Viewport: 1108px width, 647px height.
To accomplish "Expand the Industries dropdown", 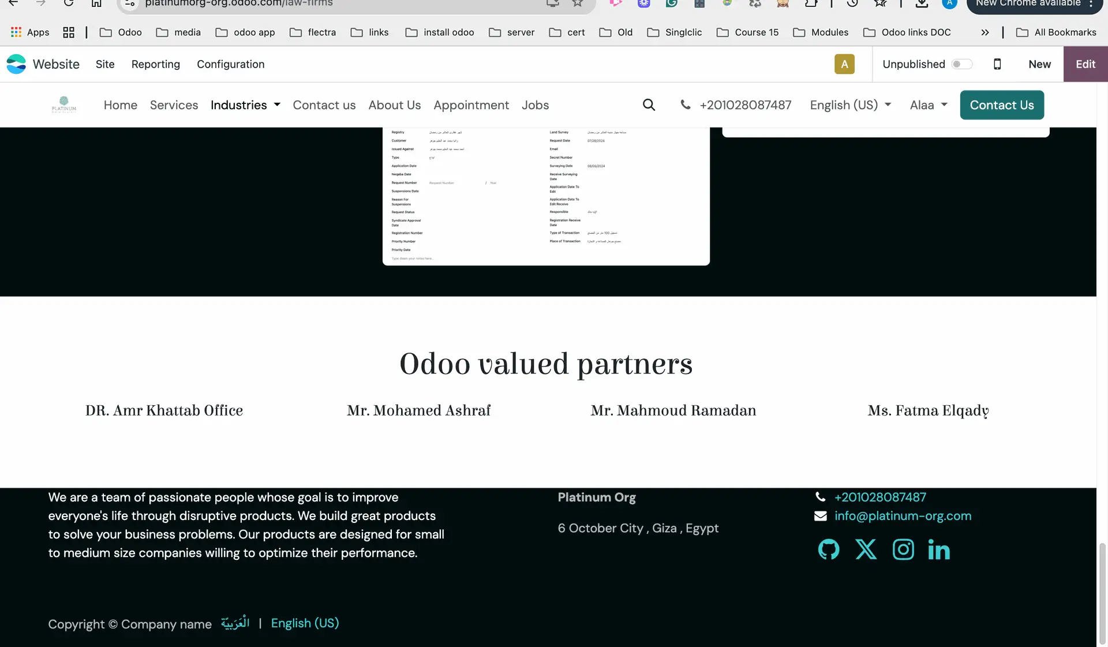I will (x=245, y=105).
